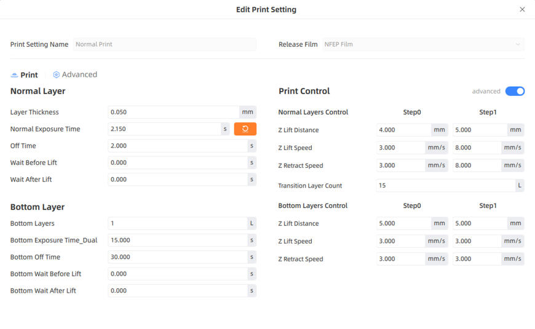
Task: Edit the Wait Before Lift field
Action: pyautogui.click(x=178, y=162)
